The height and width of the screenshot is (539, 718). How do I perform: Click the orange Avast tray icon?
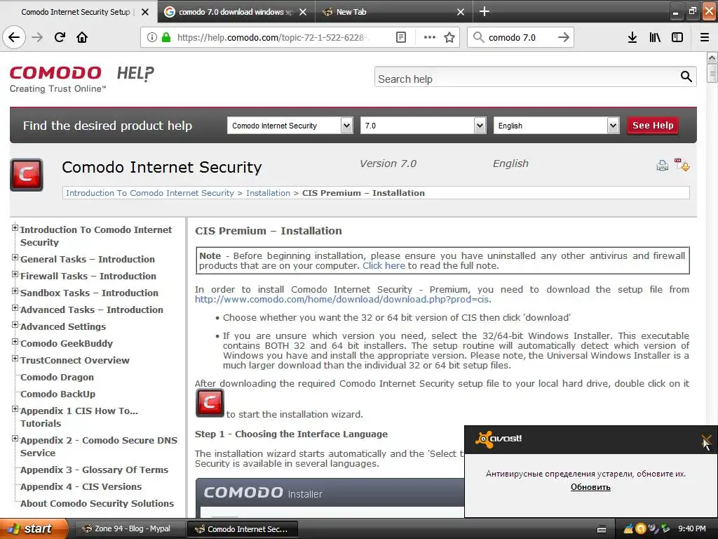[x=641, y=529]
